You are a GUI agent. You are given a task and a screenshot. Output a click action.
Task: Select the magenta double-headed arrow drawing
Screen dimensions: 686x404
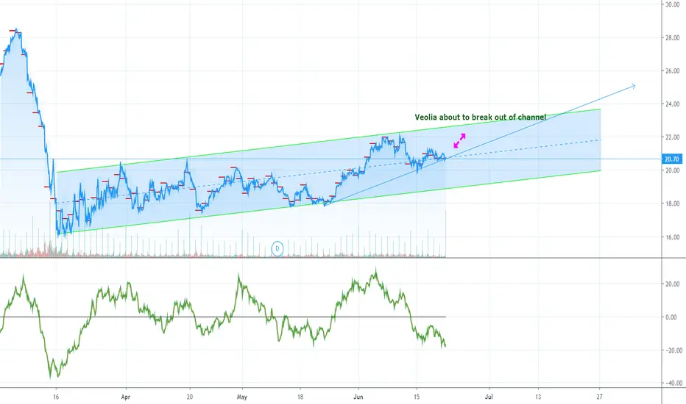click(459, 140)
